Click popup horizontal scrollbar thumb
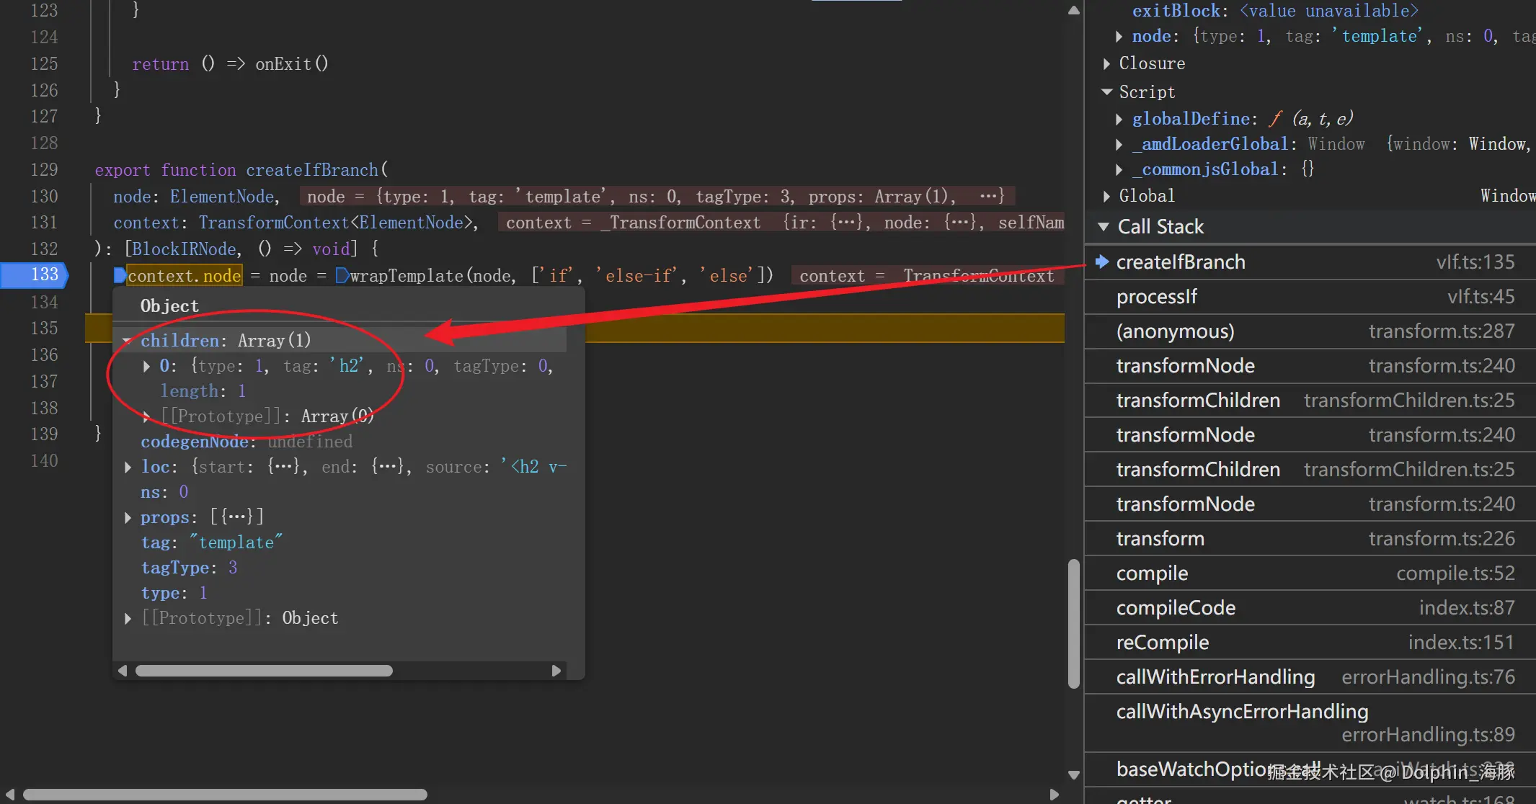 pos(264,671)
